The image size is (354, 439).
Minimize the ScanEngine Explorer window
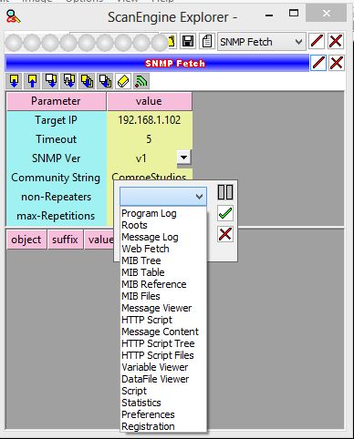click(x=269, y=15)
